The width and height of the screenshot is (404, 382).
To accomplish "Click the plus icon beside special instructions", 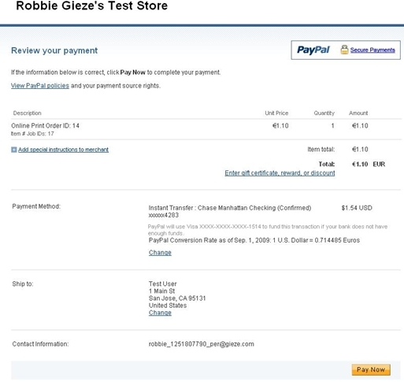I will 14,150.
